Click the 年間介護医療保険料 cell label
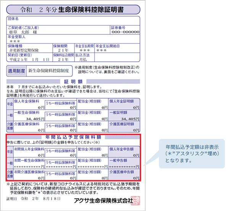Screen dimensions: 233x211 pyautogui.click(x=29, y=172)
